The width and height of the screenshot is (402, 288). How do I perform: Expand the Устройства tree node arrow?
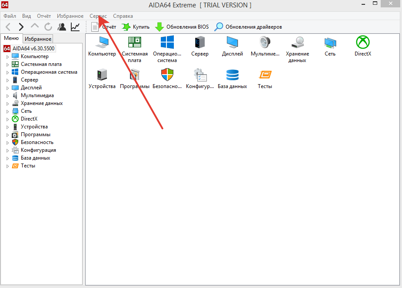(7, 127)
